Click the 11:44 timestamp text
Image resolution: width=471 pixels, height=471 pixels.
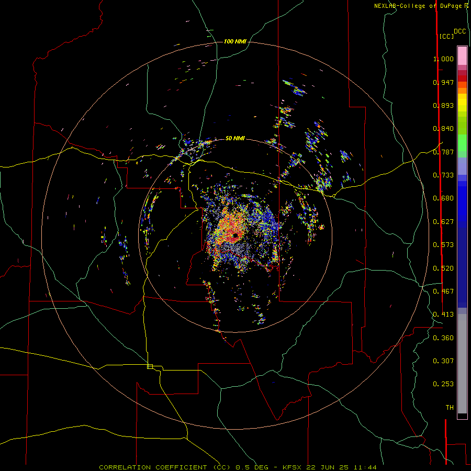pos(365,467)
